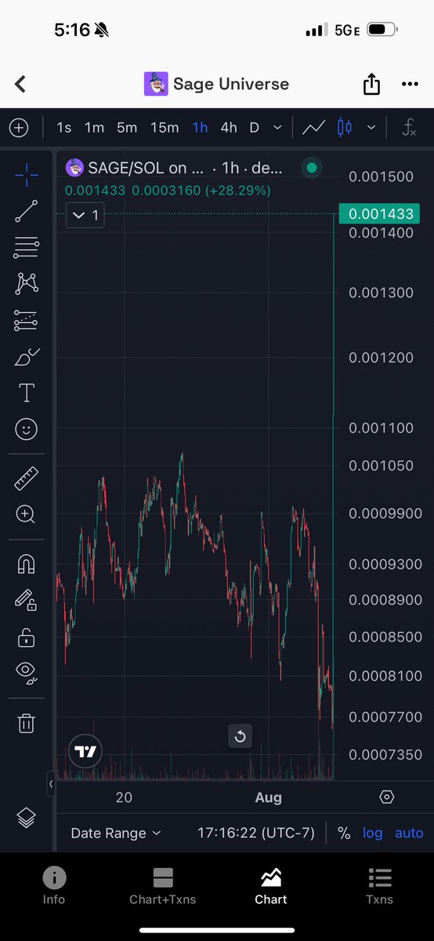
Task: Tap the 20 date axis label
Action: coord(124,797)
